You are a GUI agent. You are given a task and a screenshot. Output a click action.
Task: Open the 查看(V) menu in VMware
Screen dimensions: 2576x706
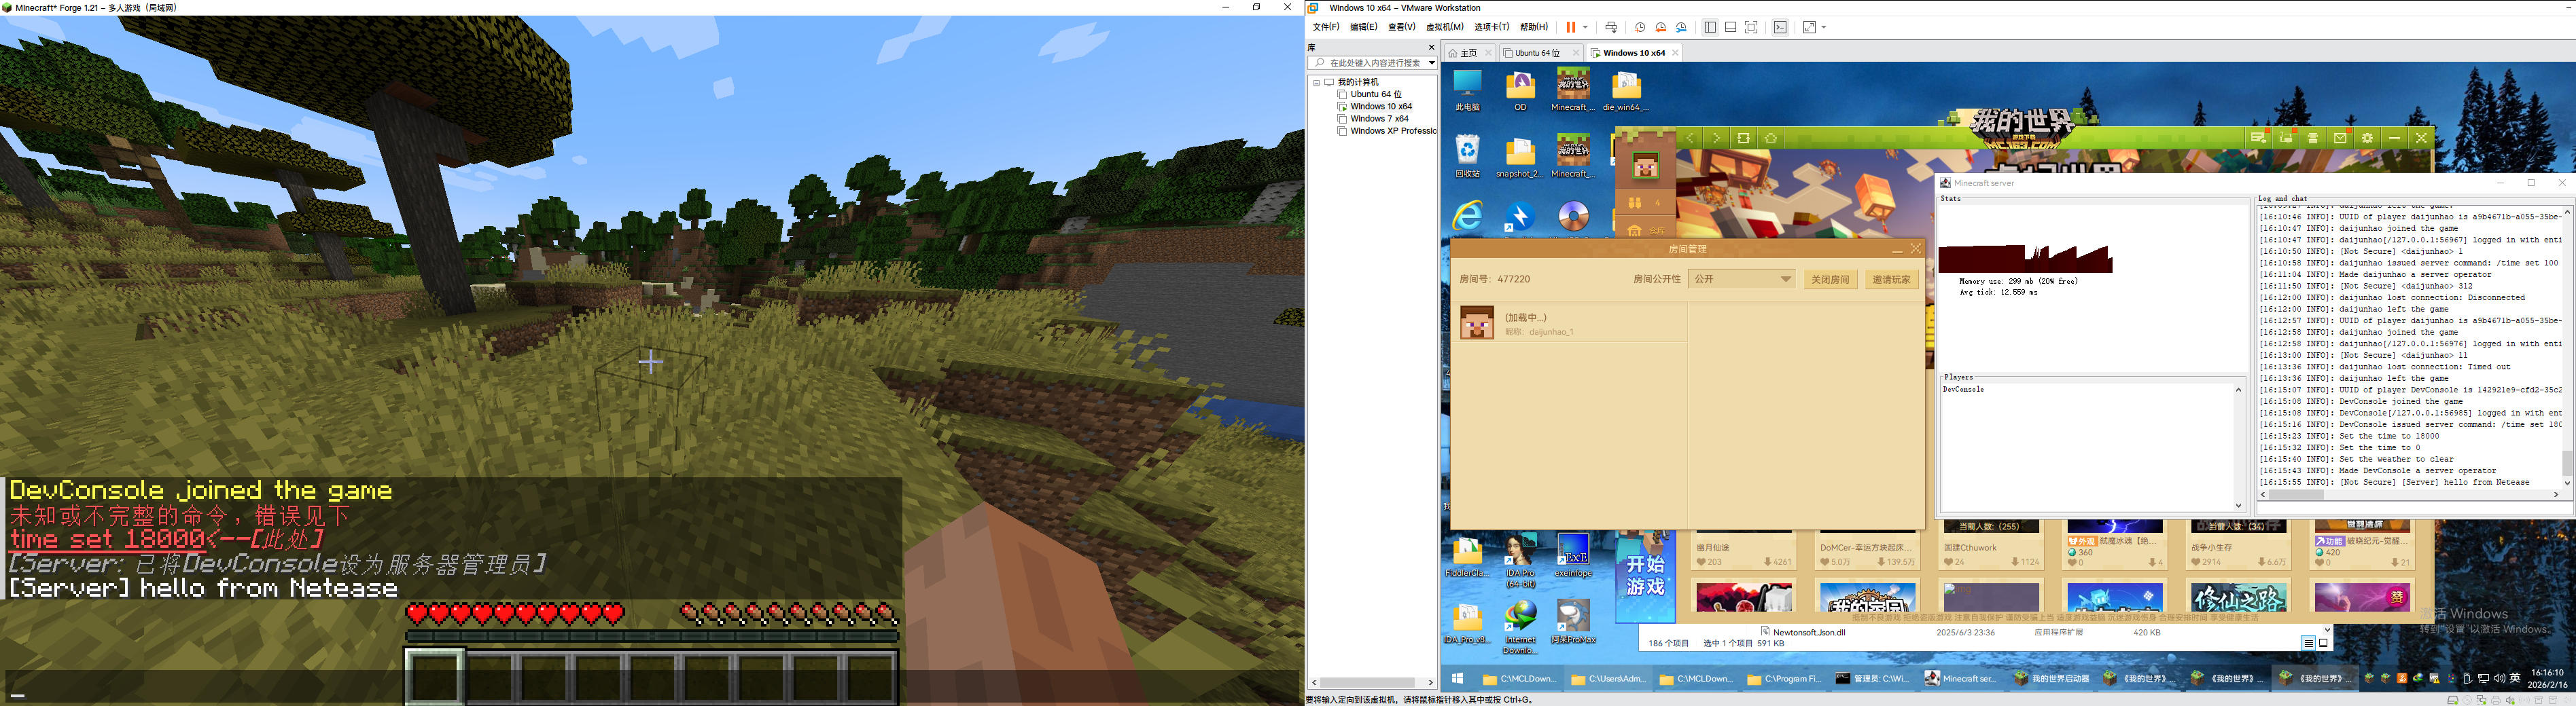pyautogui.click(x=1402, y=27)
